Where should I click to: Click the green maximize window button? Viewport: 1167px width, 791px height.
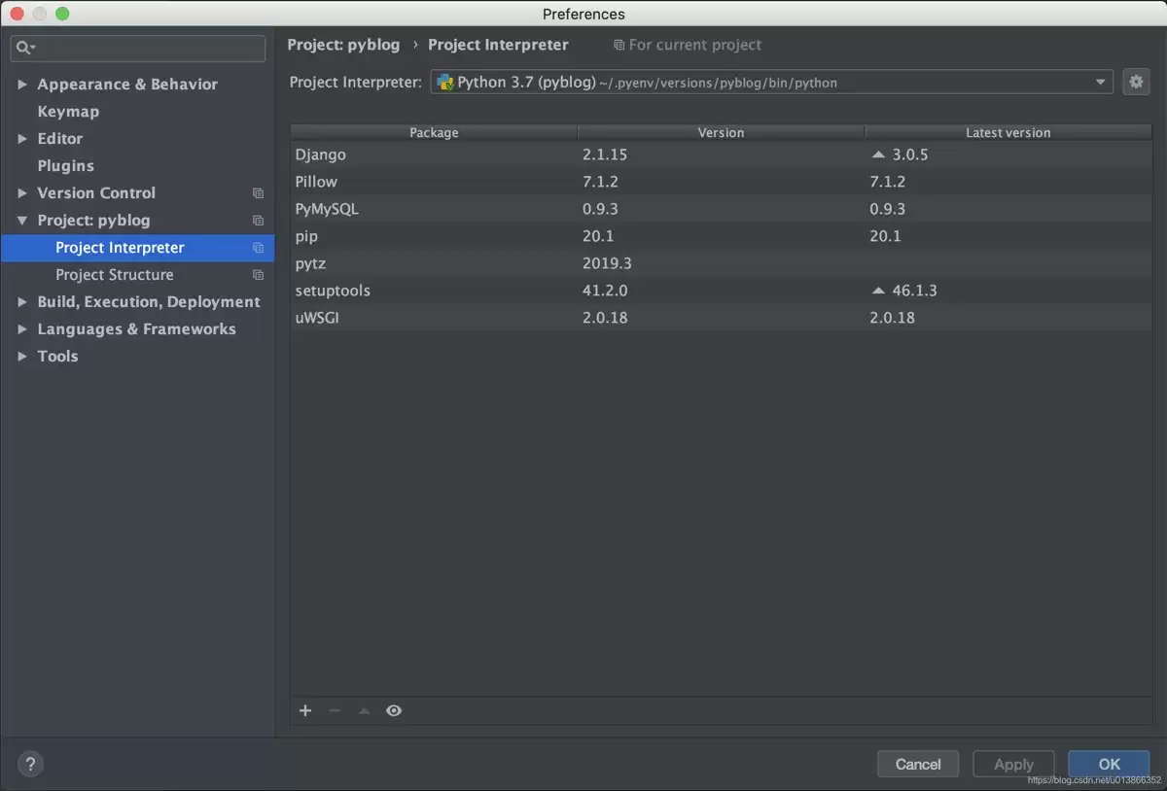click(62, 14)
